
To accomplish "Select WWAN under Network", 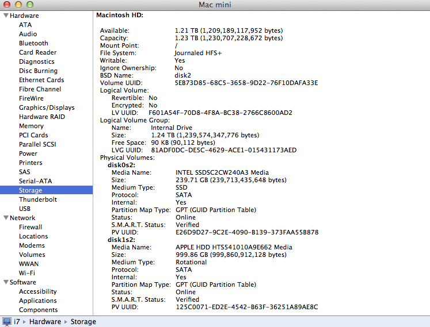I will coord(29,264).
